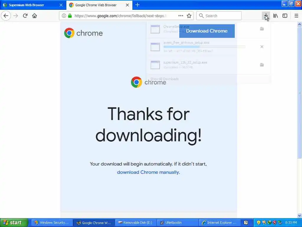Screen dimensions: 302x227
Task: Toggle the sidebar view button
Action: pos(285,16)
